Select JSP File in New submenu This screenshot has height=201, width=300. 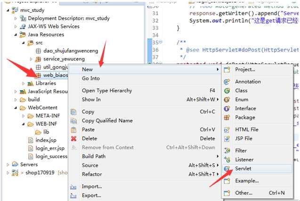click(257, 138)
